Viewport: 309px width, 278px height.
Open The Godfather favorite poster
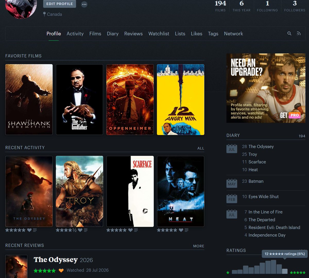point(80,100)
